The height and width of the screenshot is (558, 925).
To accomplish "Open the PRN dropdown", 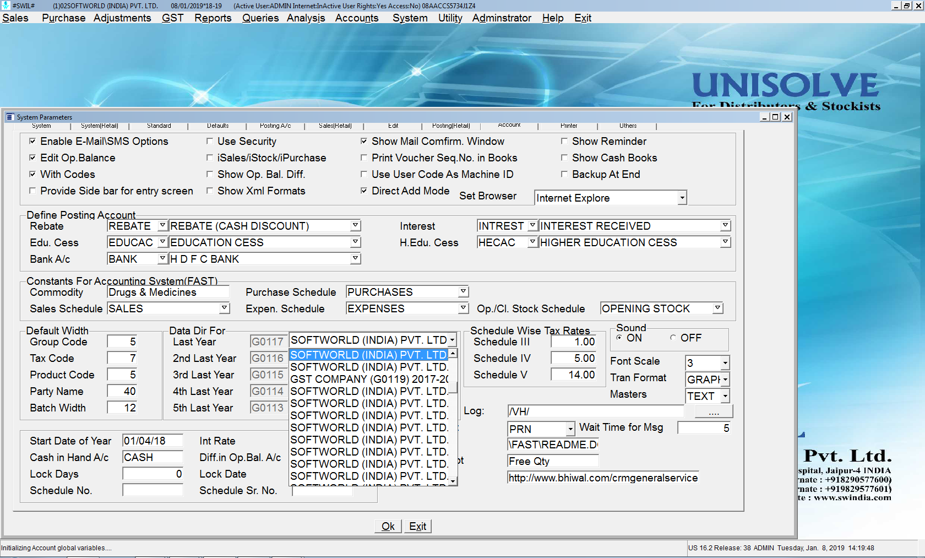I will tap(570, 429).
